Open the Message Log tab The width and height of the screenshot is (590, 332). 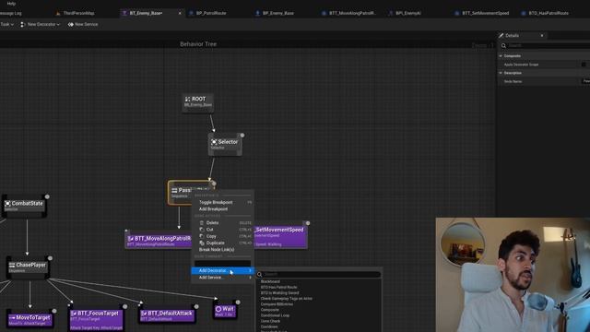coord(11,13)
